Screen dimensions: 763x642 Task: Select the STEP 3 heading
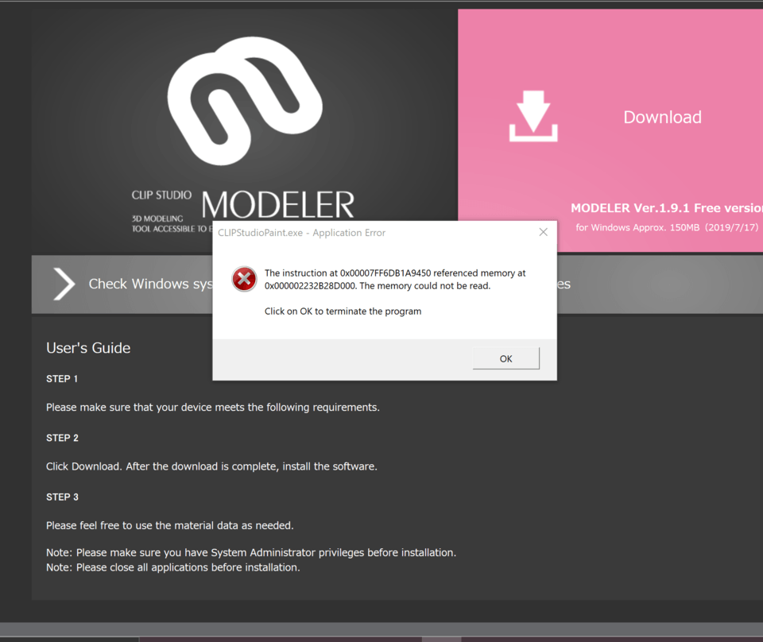point(62,497)
